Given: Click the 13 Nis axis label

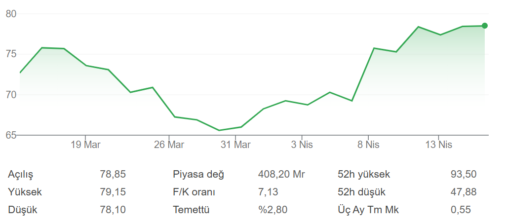Looking at the screenshot, I should tap(438, 145).
